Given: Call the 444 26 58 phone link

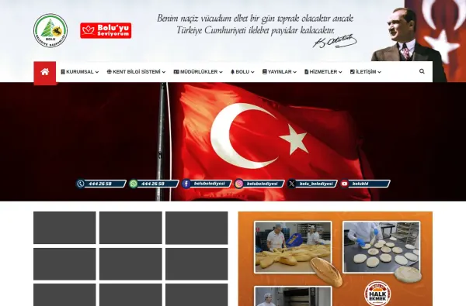Looking at the screenshot, I should point(101,184).
